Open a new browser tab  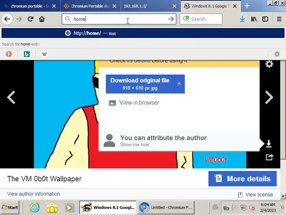click(247, 6)
